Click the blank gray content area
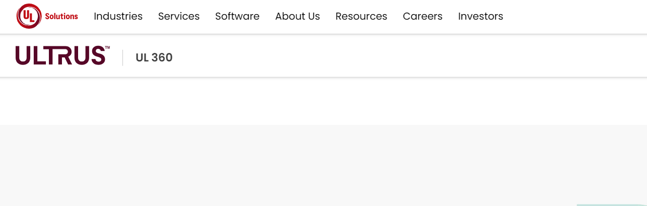The image size is (647, 206). coord(322,166)
